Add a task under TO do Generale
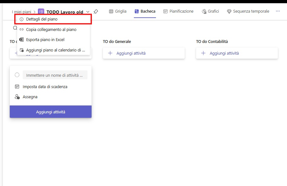Viewport: 287px width, 186px height. (144, 53)
